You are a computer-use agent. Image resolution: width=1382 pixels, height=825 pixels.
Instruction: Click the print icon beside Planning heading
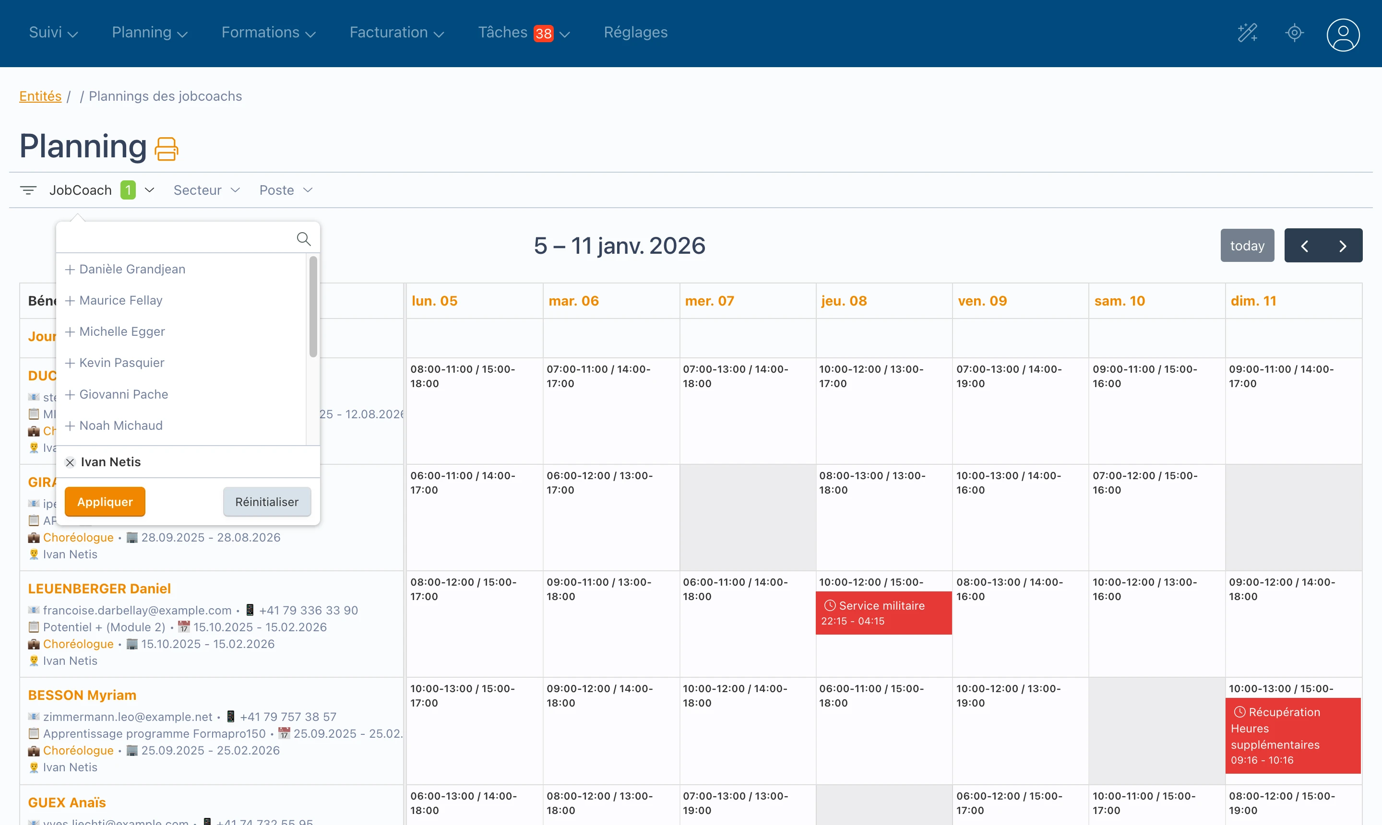(167, 147)
